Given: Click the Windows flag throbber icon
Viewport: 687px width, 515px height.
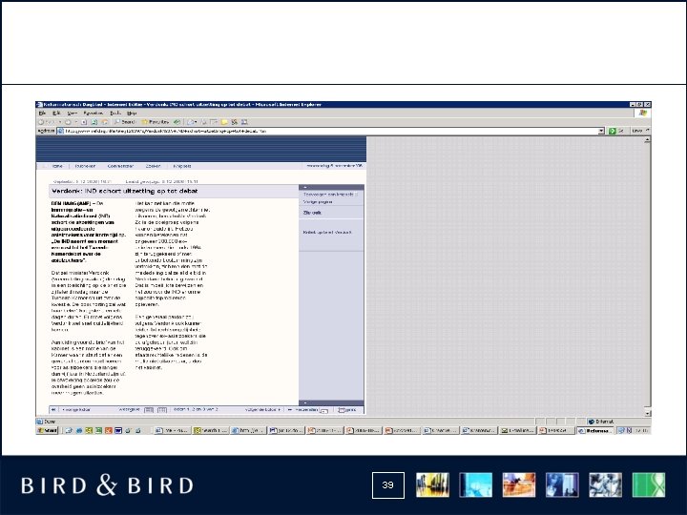Looking at the screenshot, I should 643,113.
